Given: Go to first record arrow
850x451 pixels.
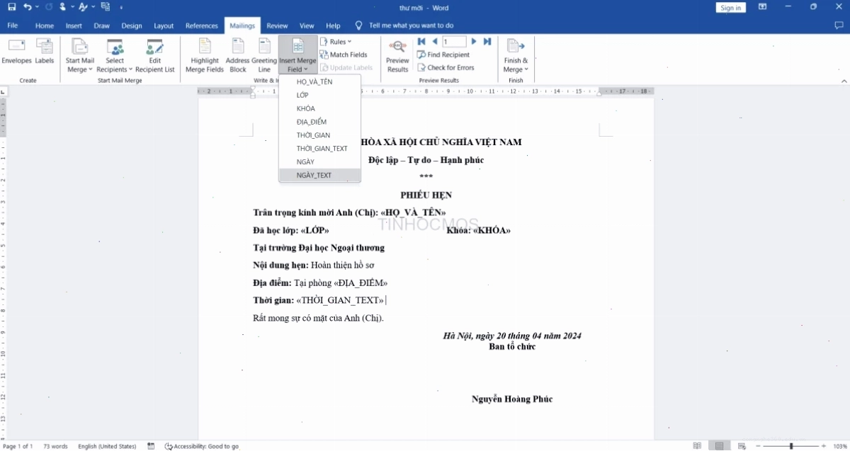Looking at the screenshot, I should pos(421,42).
